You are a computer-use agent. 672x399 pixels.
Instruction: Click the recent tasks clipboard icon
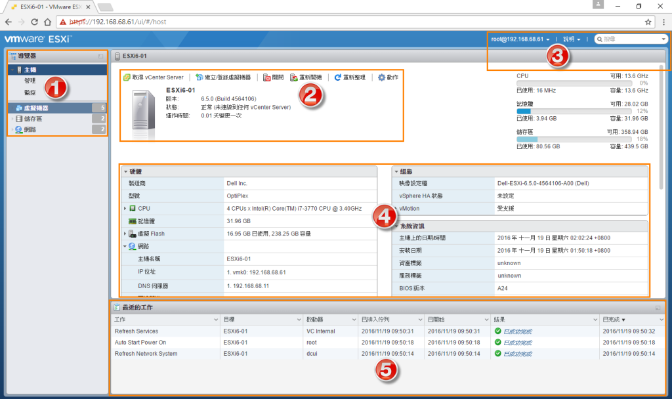[117, 307]
